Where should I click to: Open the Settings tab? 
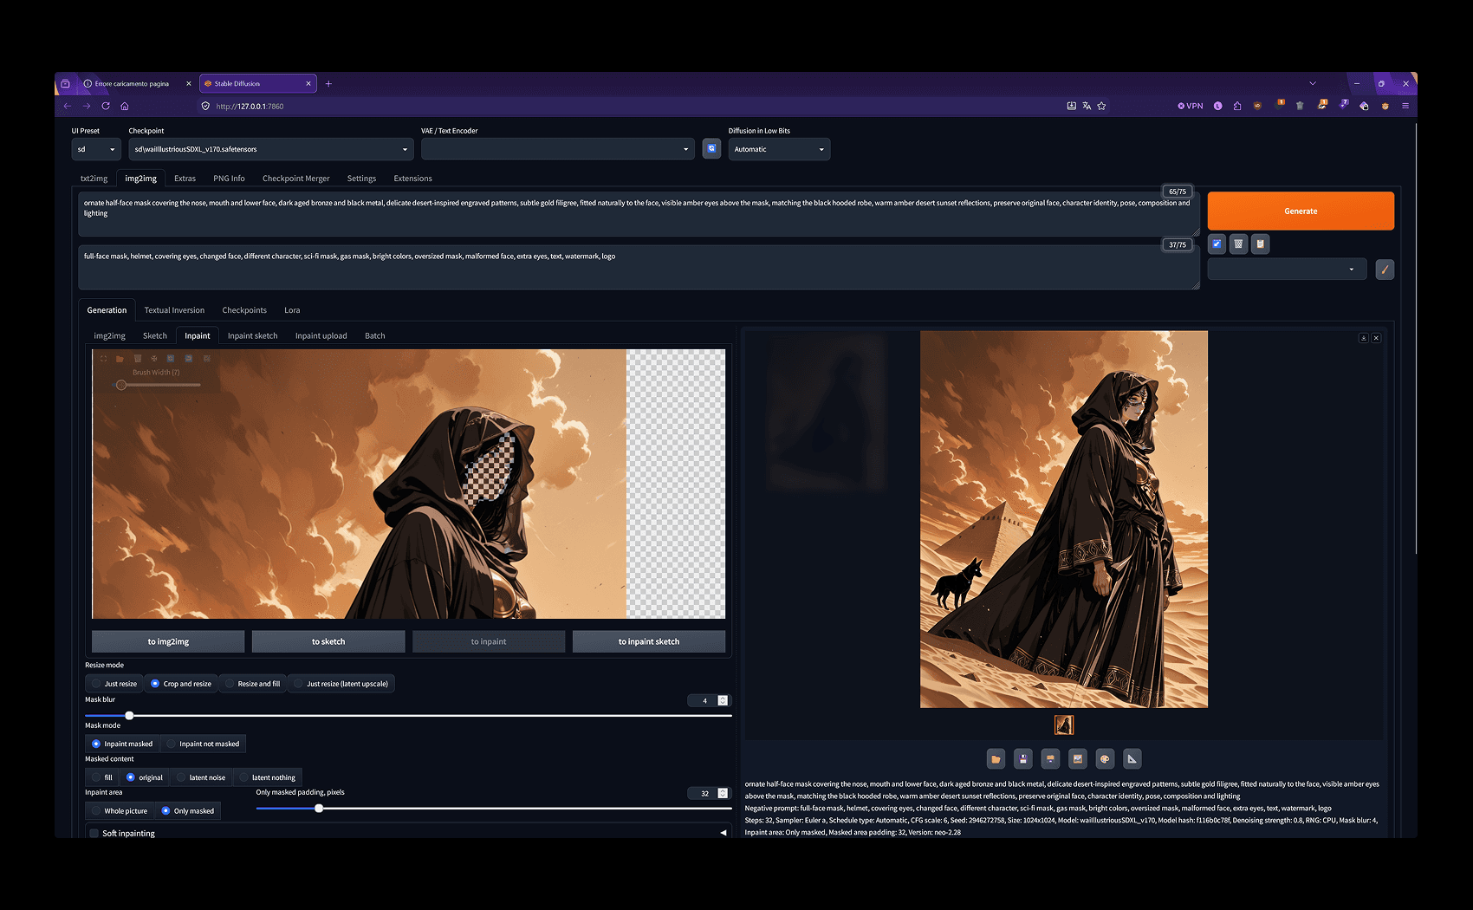coord(361,179)
